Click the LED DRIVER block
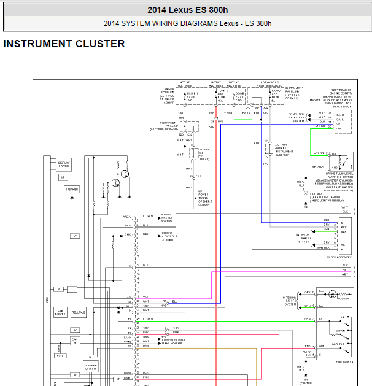This screenshot has width=372, height=386. pyautogui.click(x=60, y=312)
